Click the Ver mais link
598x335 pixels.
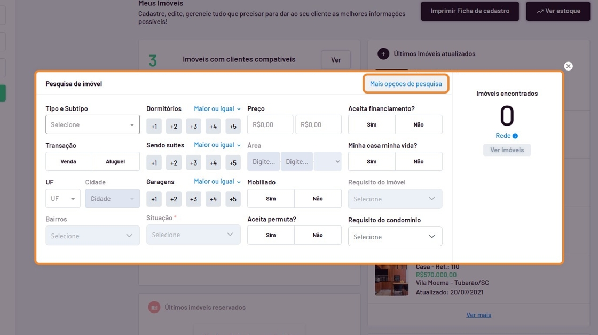click(x=478, y=315)
